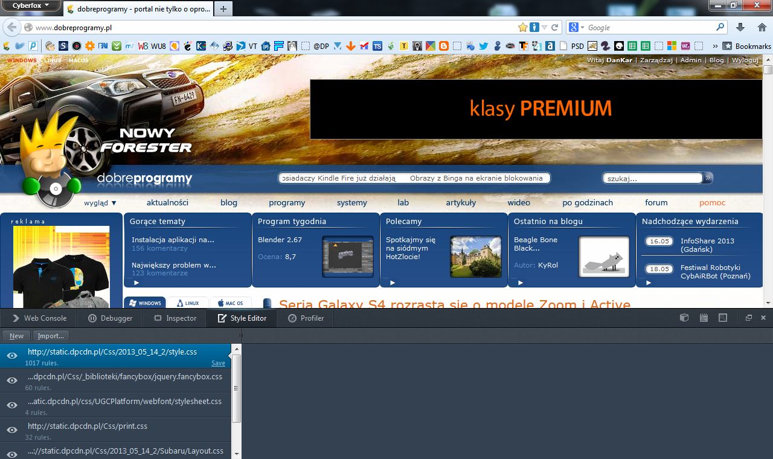
Task: Submit site search arrow button
Action: click(708, 178)
